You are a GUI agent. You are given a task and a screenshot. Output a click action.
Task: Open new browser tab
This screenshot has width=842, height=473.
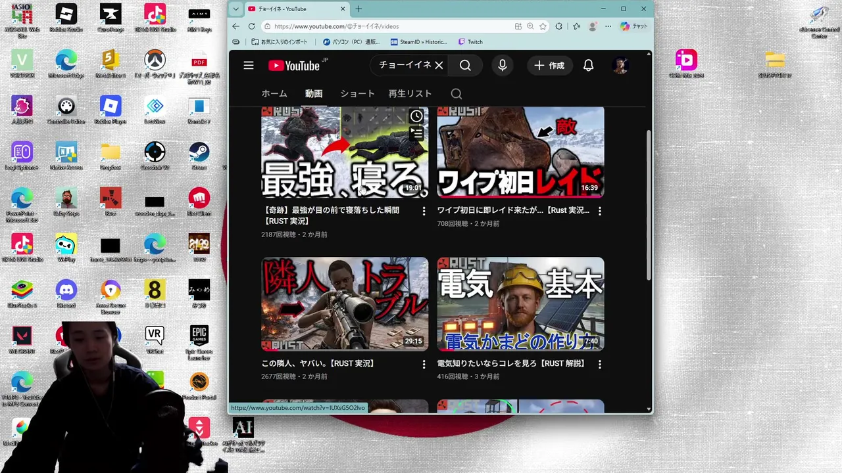359,9
